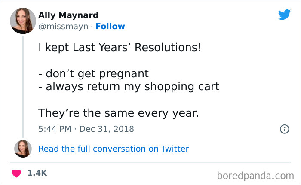This screenshot has height=185, width=301.
Task: Open the tweet info icon
Action: (x=284, y=129)
